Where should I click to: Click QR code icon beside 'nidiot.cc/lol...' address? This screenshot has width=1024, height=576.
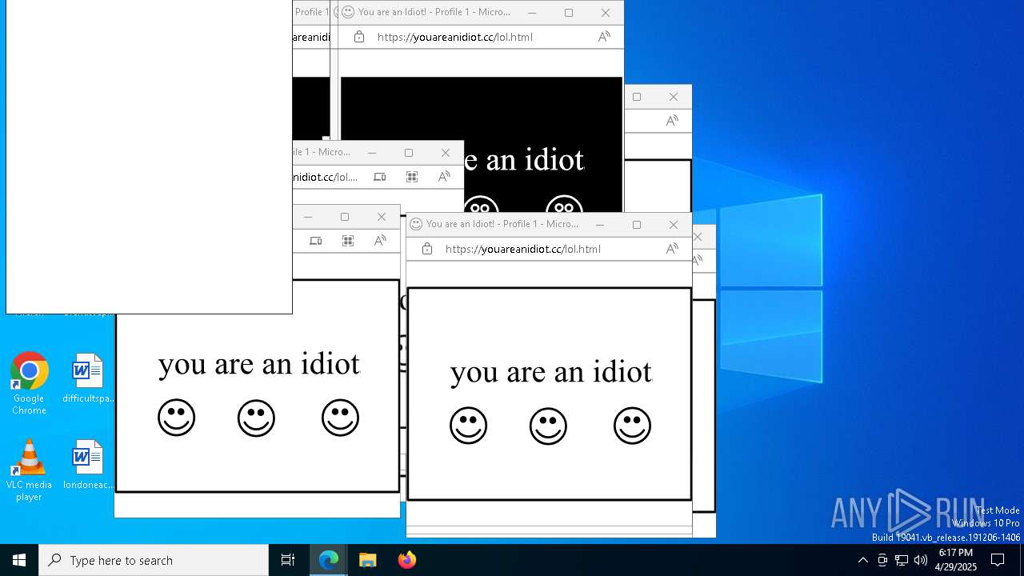412,177
